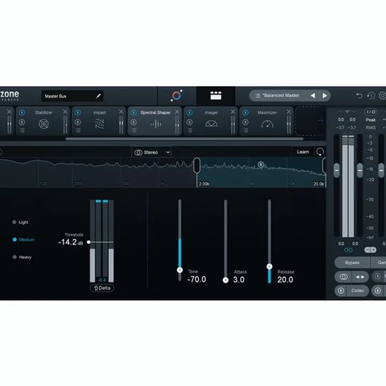The width and height of the screenshot is (386, 386).
Task: Remove the Stabilizer module
Action: click(x=65, y=112)
